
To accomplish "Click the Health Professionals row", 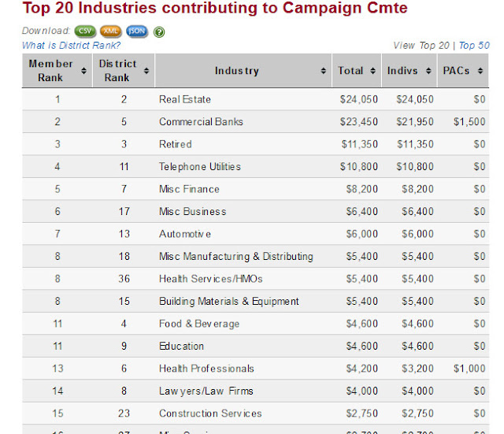I will (x=206, y=369).
